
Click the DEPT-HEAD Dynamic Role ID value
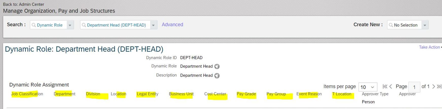[191, 58]
